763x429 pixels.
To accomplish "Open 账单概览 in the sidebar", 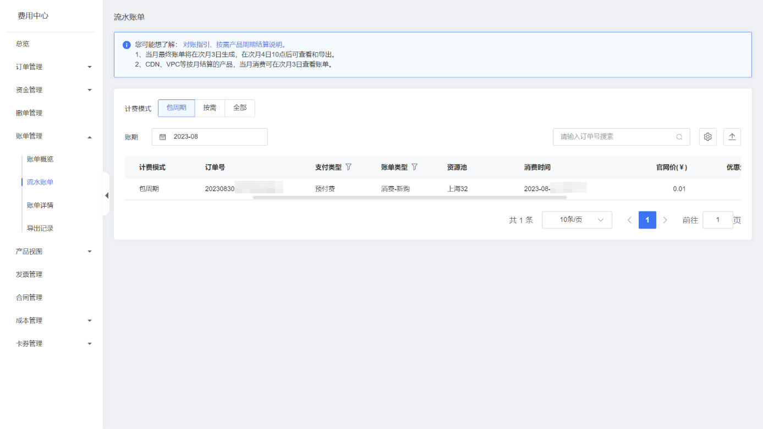I will point(40,159).
